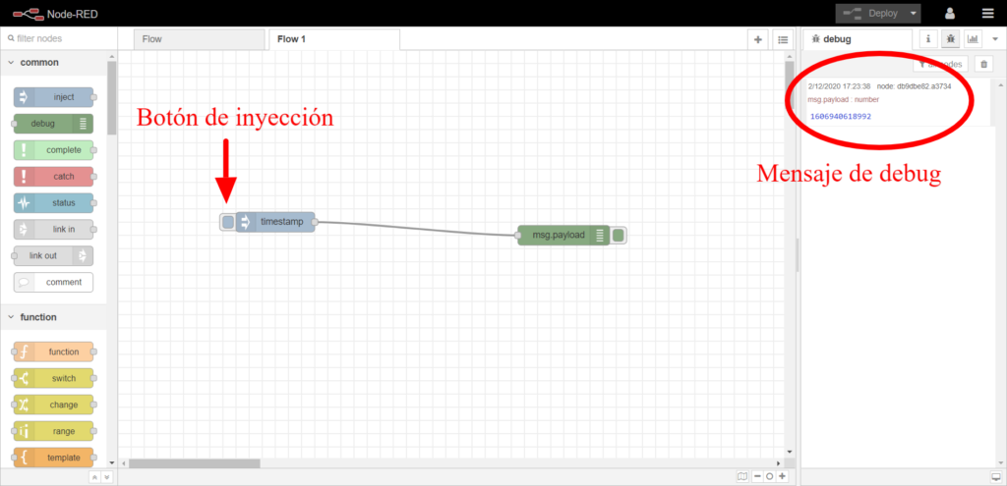Screen dimensions: 1007x486
Task: Open the debug sidebar tab
Action: [858, 39]
